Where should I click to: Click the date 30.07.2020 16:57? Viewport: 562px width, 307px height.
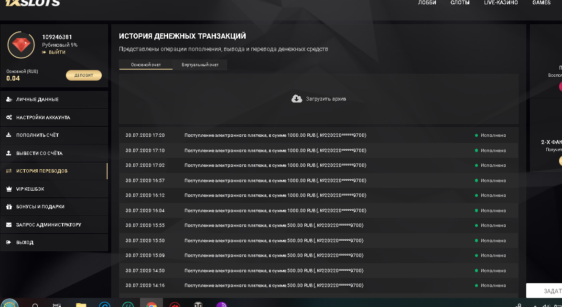(145, 181)
